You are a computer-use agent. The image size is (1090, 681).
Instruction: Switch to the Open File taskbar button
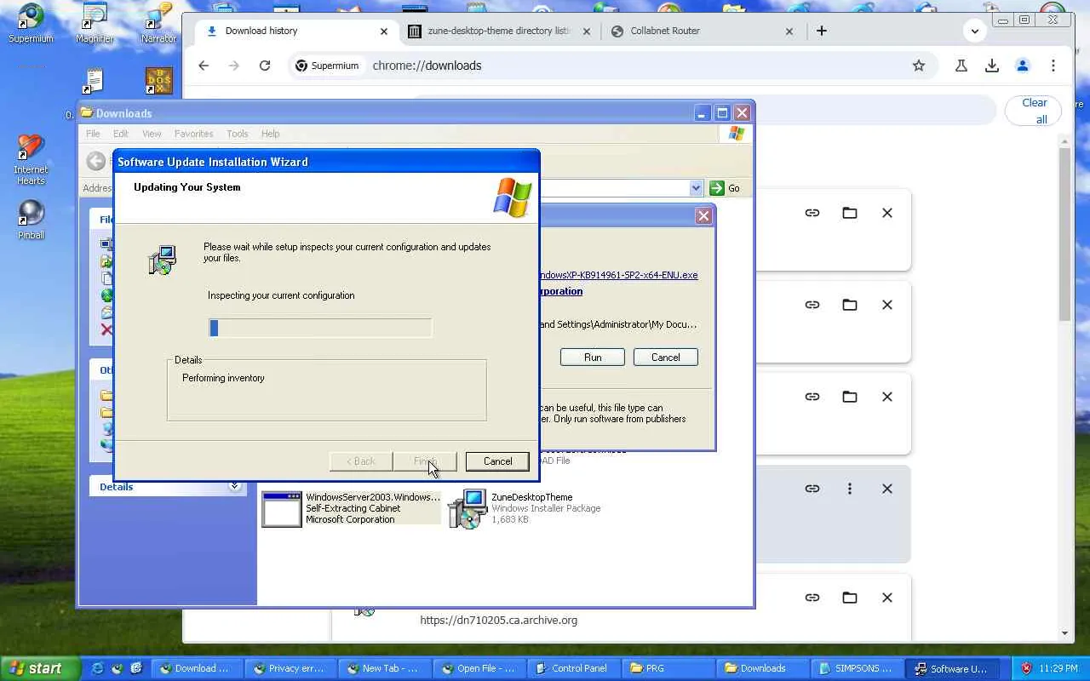click(478, 668)
